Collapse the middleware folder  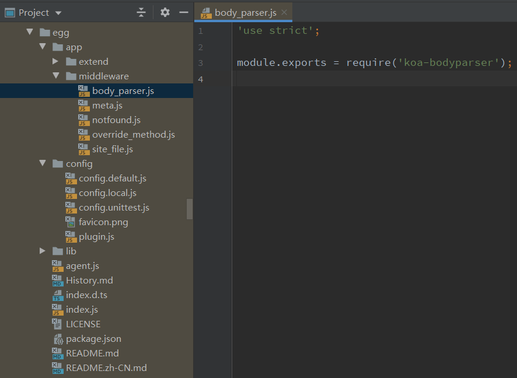55,76
